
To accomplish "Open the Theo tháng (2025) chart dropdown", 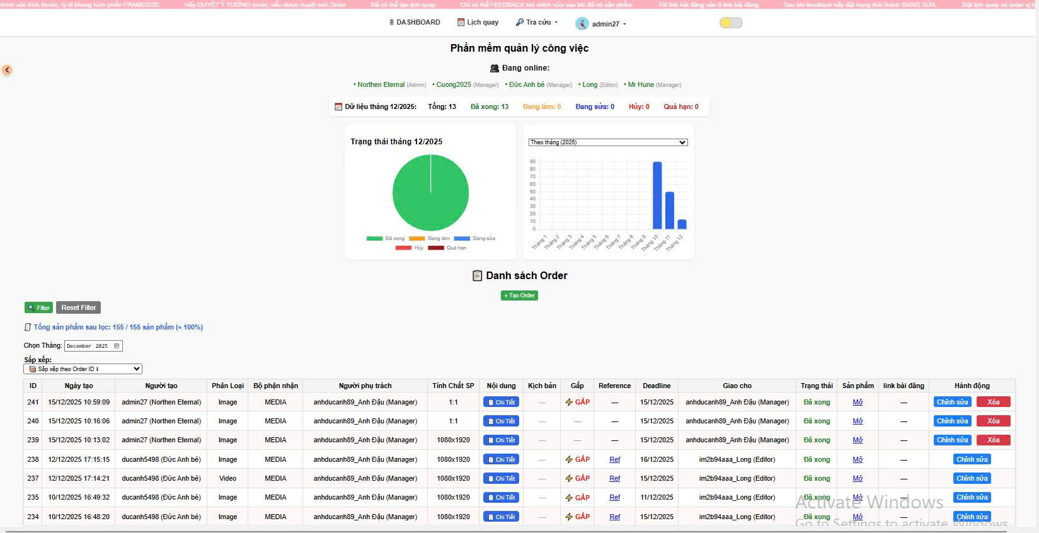I will (607, 142).
